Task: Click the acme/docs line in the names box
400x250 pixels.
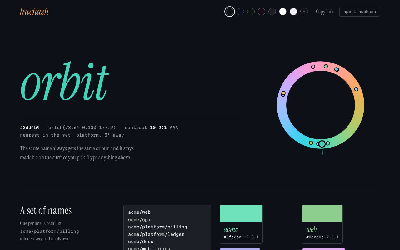Action: (141, 242)
